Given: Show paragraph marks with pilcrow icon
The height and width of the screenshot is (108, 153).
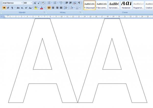Looking at the screenshot, I should tap(79, 3).
